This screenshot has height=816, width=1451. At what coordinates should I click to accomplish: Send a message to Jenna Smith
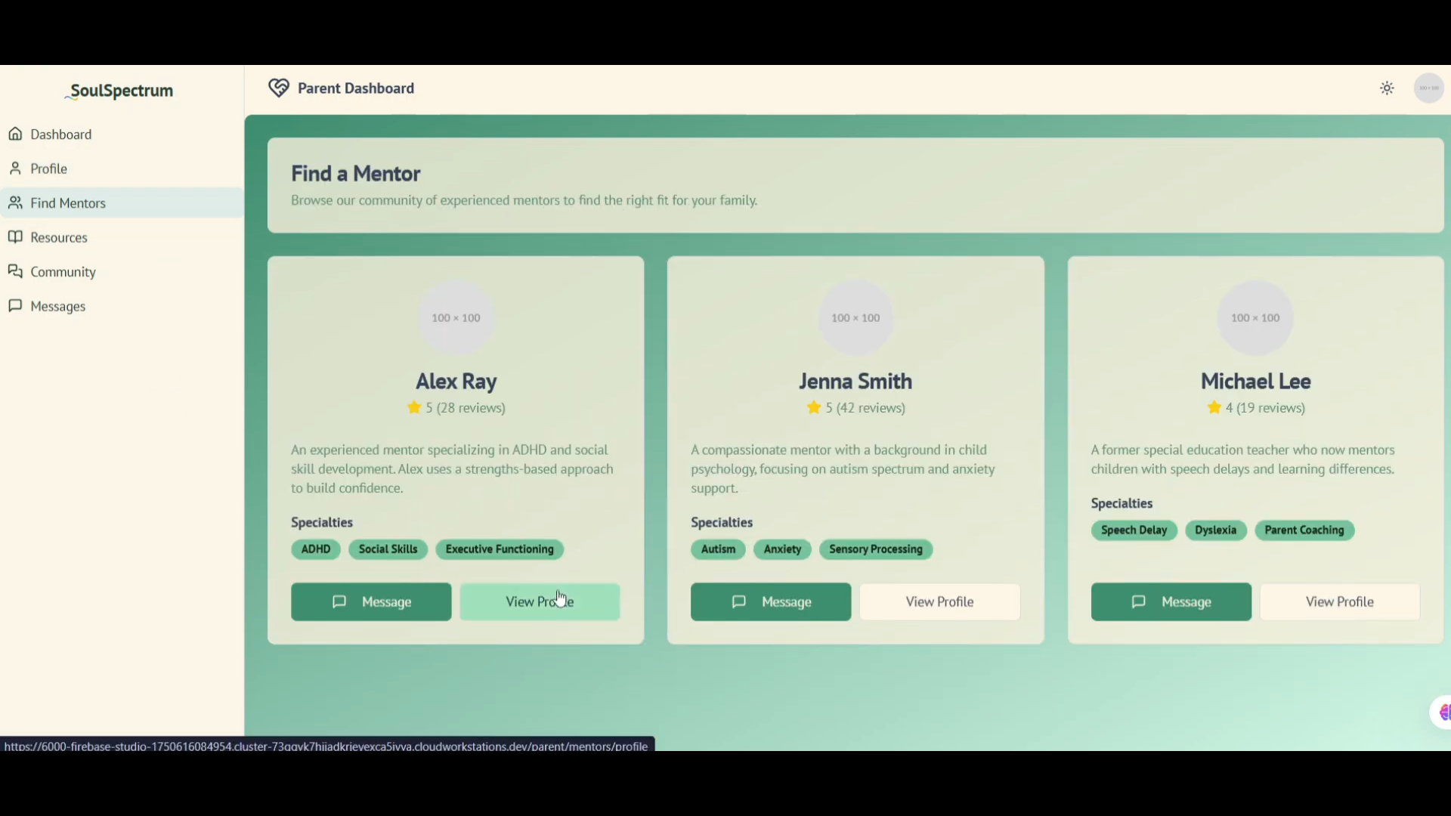pos(771,602)
